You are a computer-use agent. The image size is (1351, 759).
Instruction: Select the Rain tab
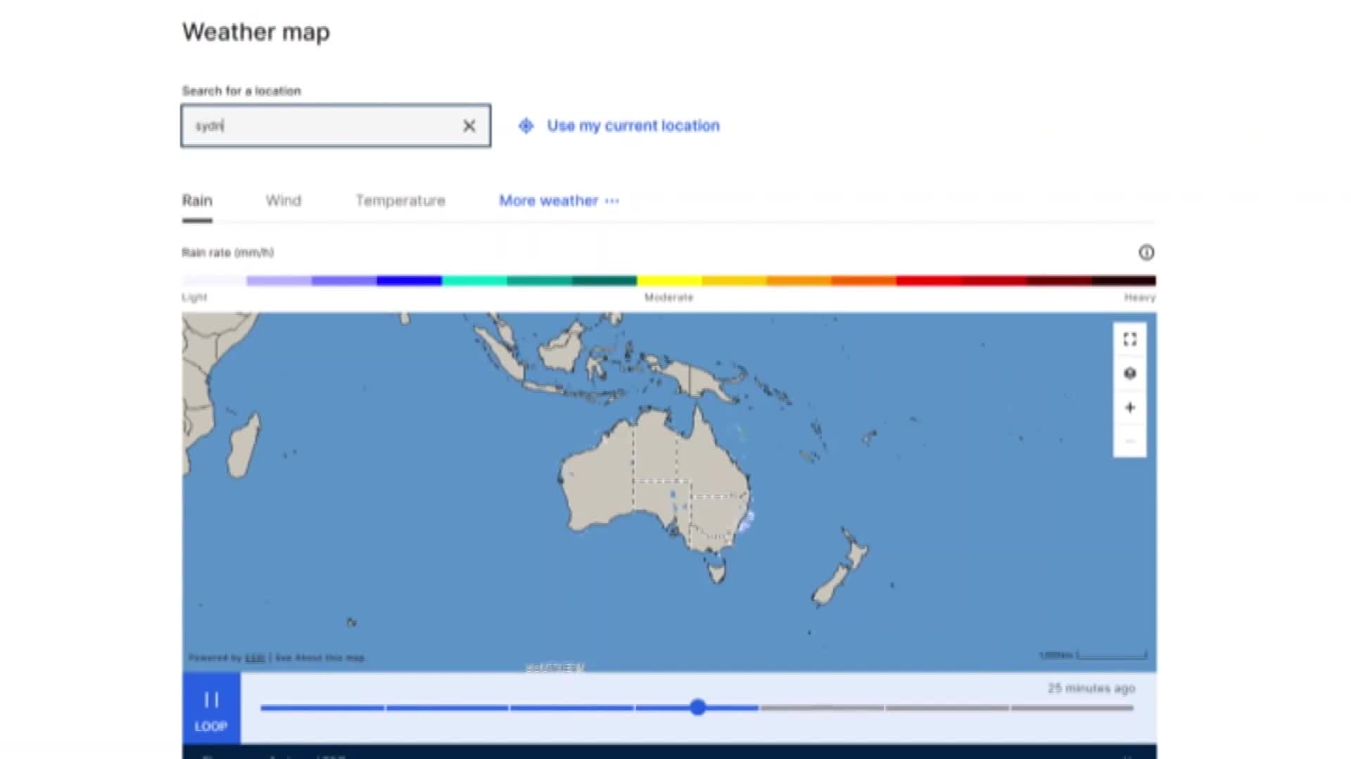coord(197,201)
